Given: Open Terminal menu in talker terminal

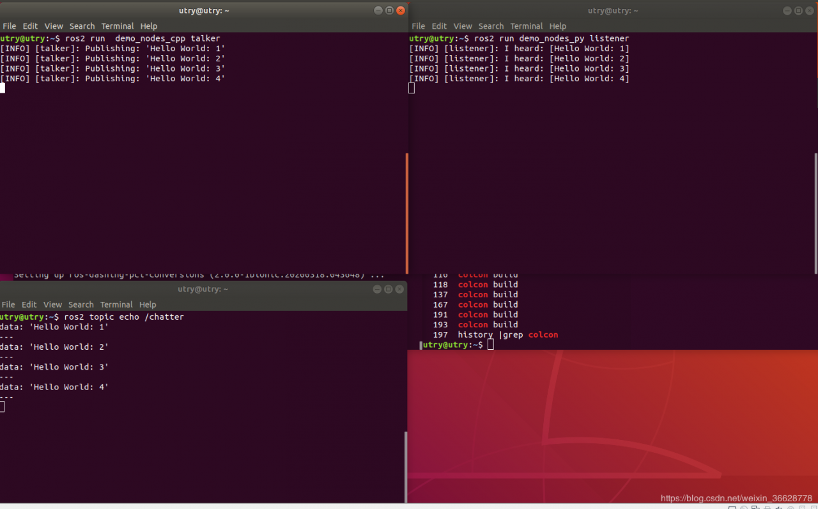Looking at the screenshot, I should 117,26.
